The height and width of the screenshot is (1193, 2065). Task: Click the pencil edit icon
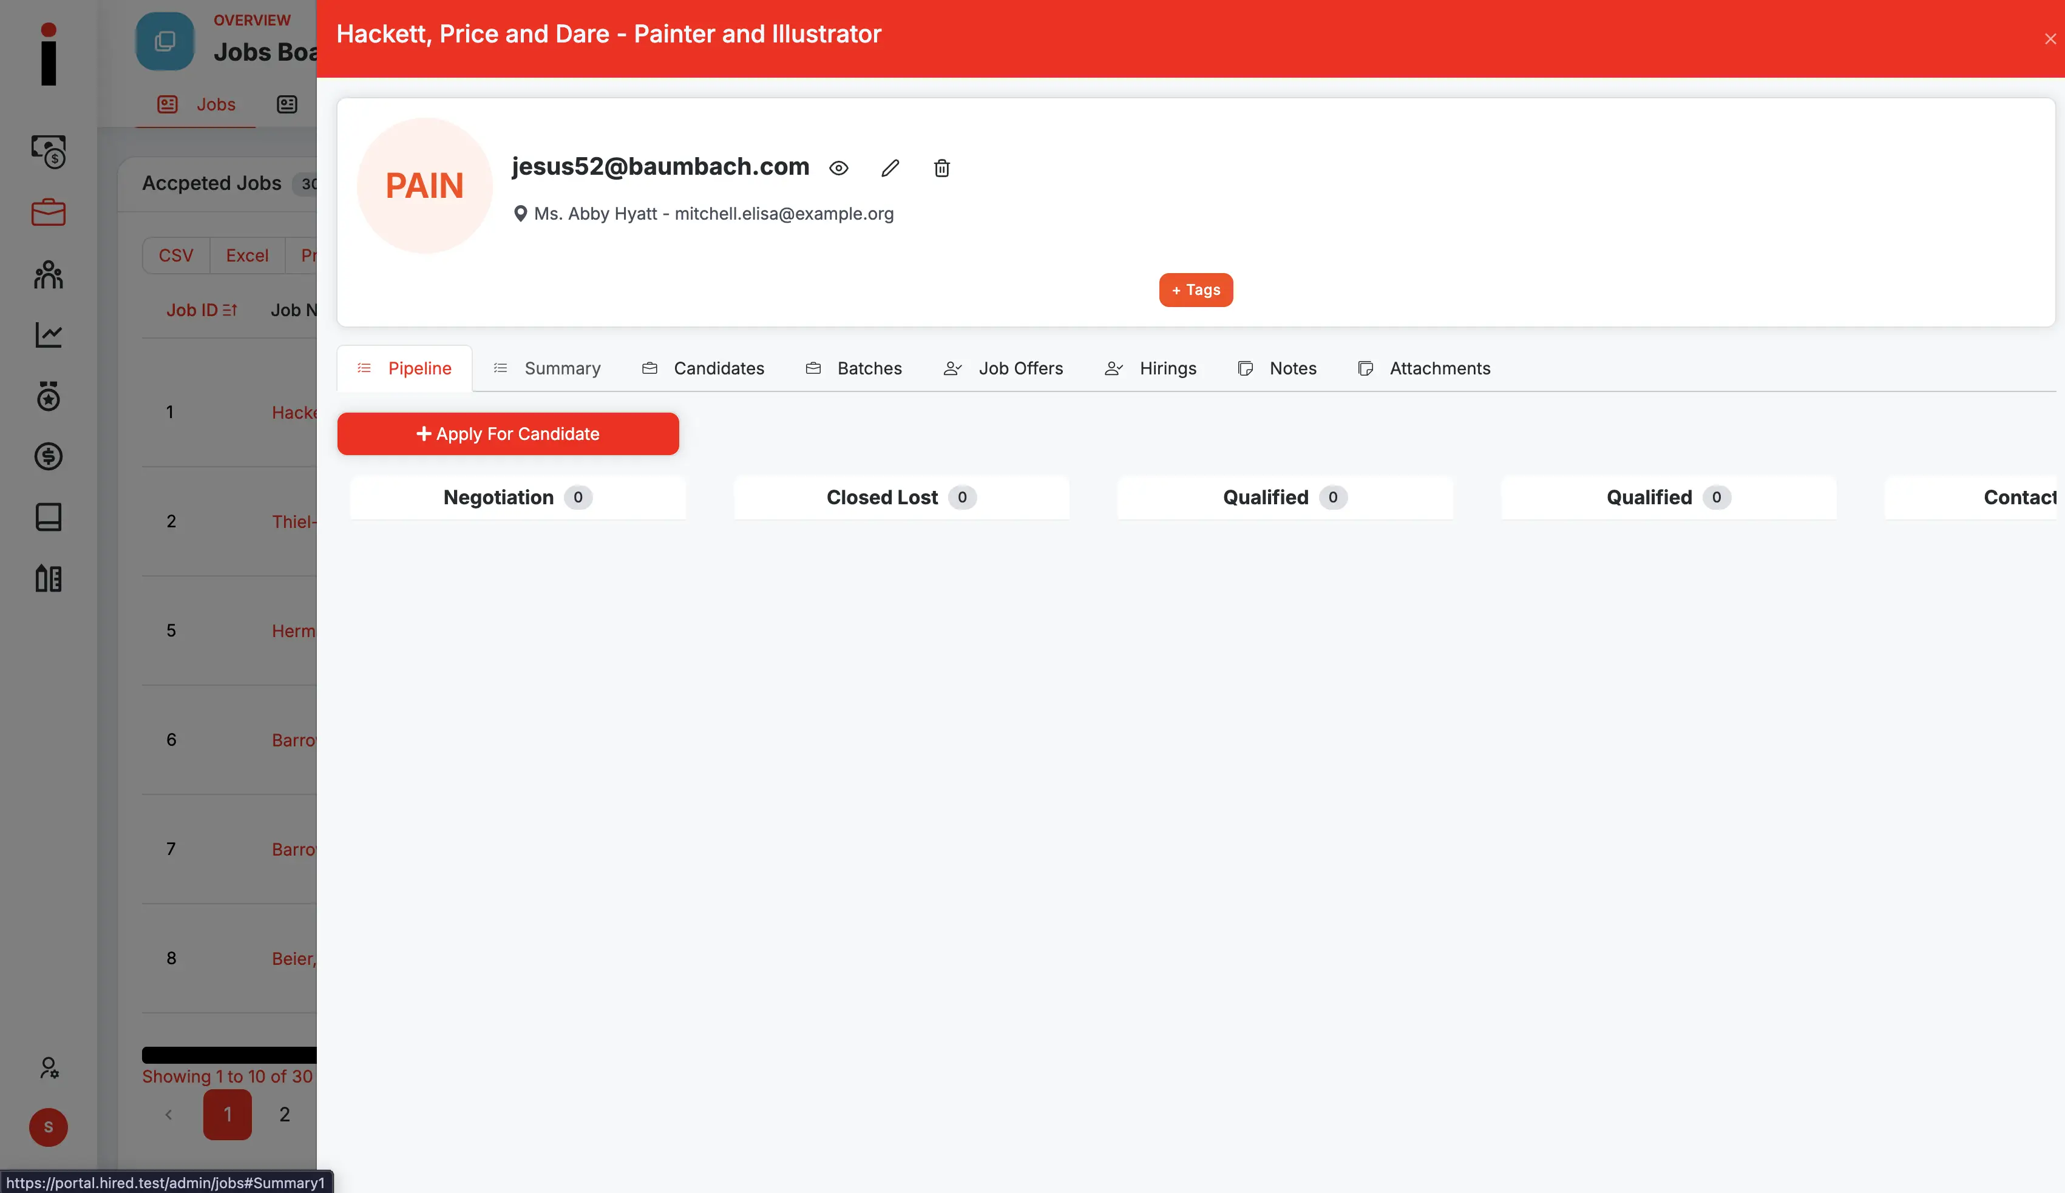tap(890, 168)
